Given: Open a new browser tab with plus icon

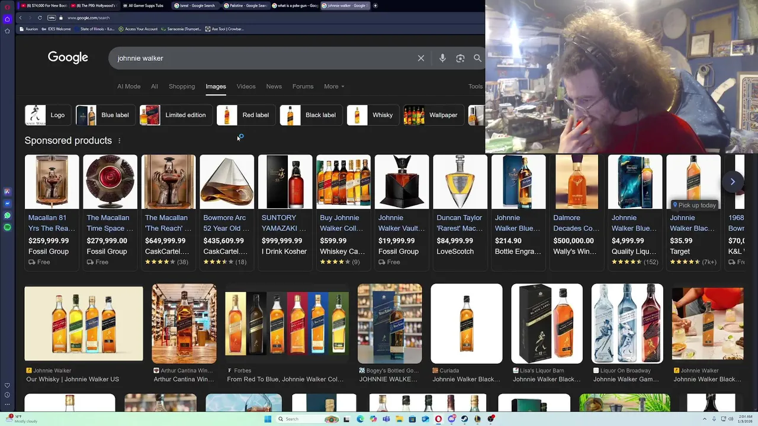Looking at the screenshot, I should pos(375,5).
